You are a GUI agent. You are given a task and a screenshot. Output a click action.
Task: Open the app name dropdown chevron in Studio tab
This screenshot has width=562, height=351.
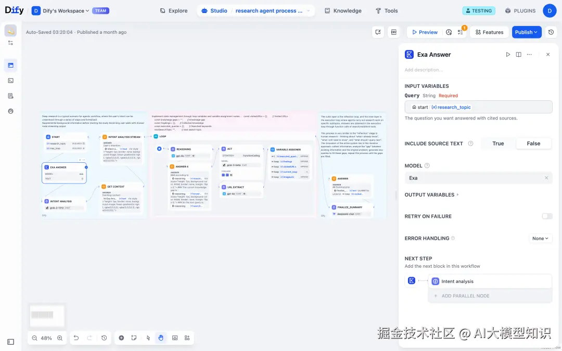tap(308, 11)
